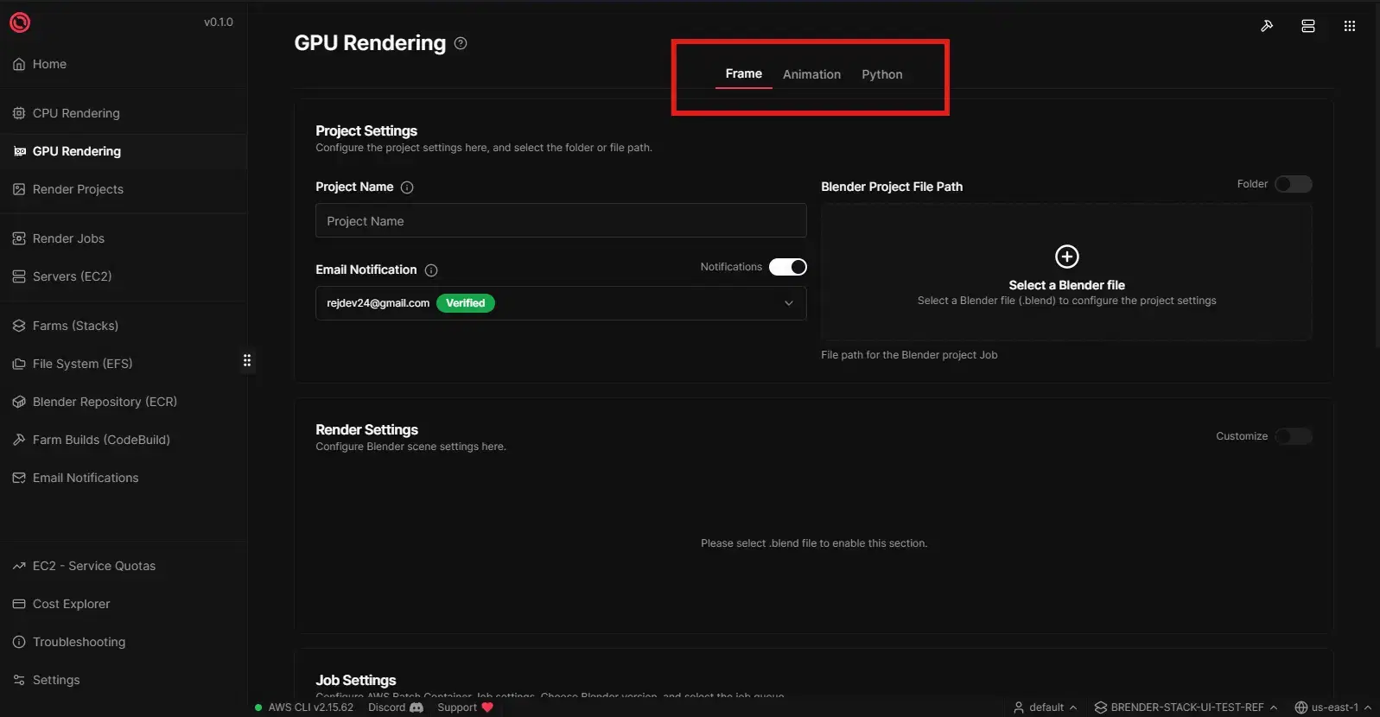Click the AWS CLI v2.15.62 status

[x=304, y=707]
